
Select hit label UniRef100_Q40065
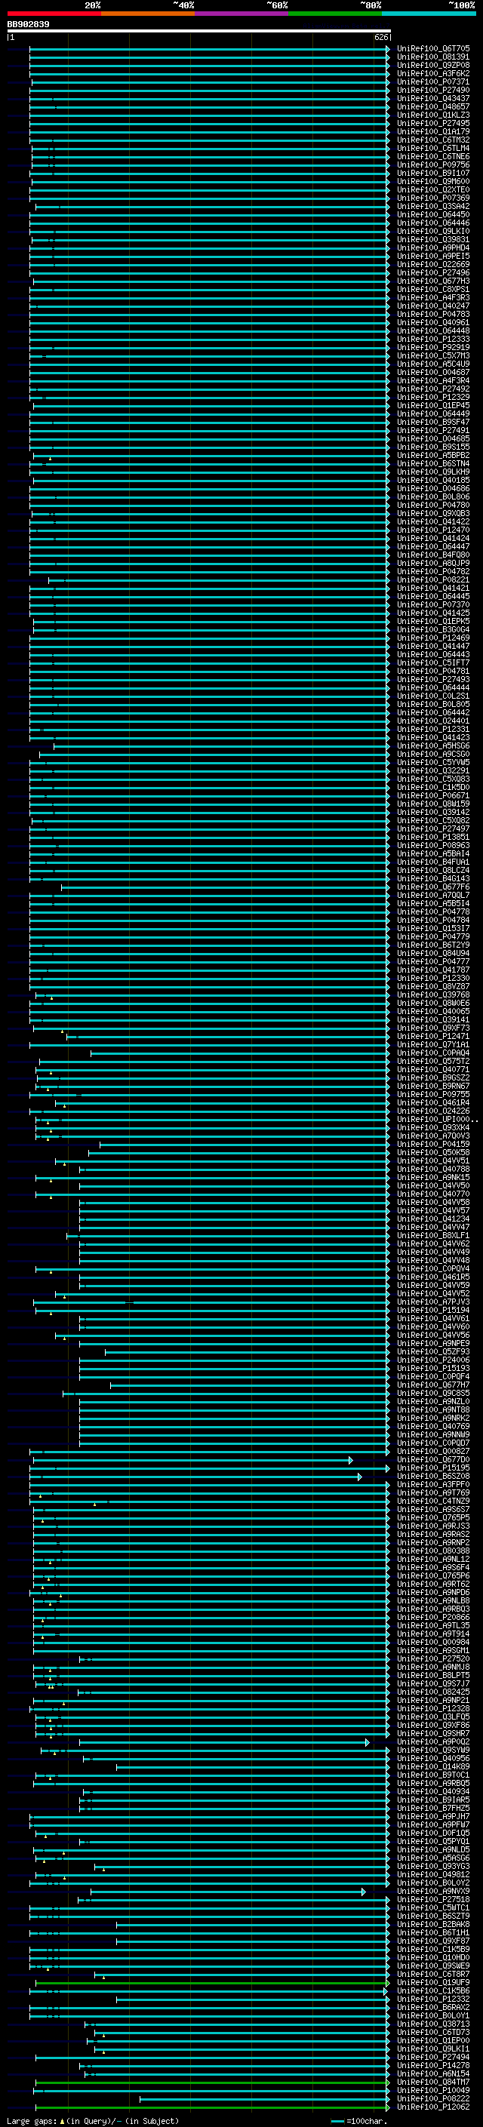pyautogui.click(x=433, y=1010)
